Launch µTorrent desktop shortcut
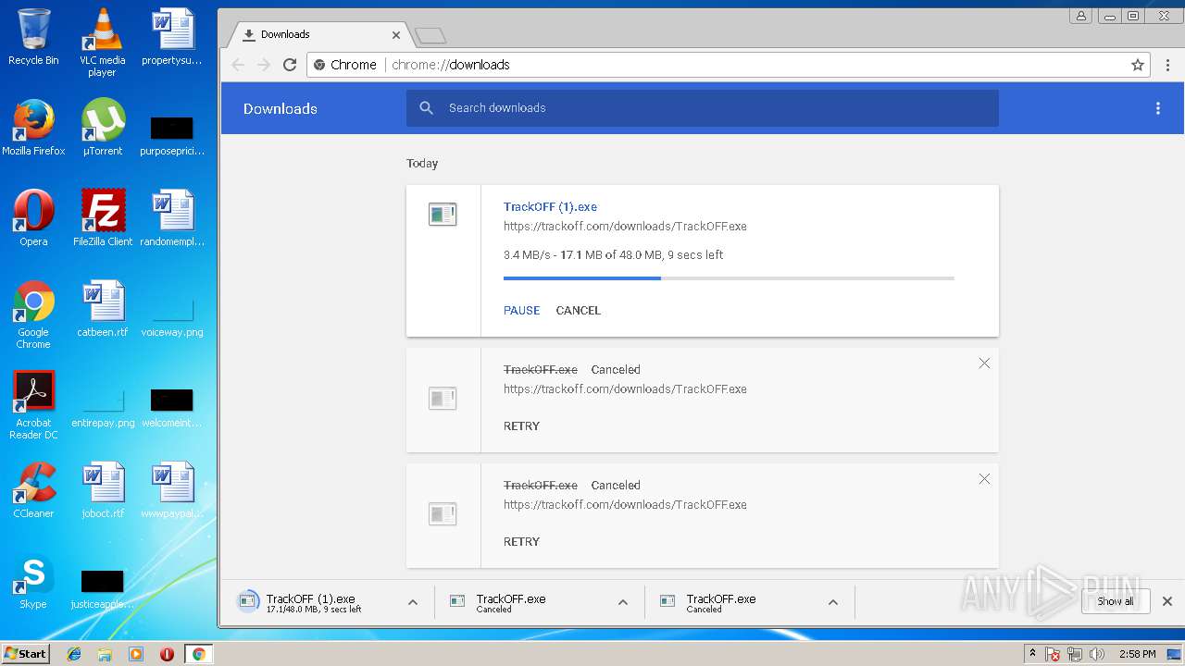This screenshot has height=666, width=1185. point(102,128)
